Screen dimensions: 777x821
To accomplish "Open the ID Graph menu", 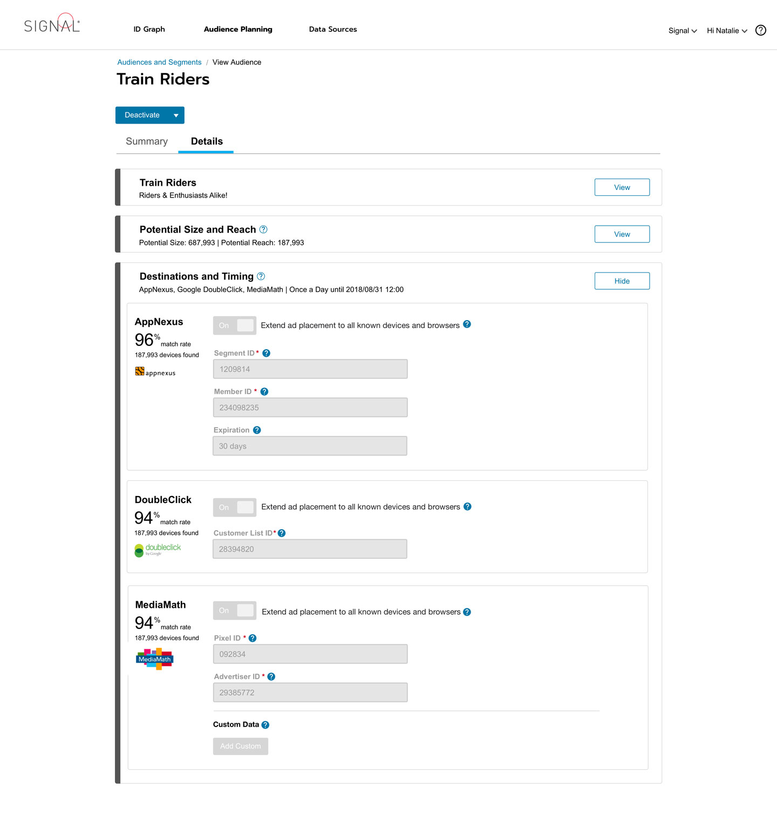I will (x=149, y=29).
